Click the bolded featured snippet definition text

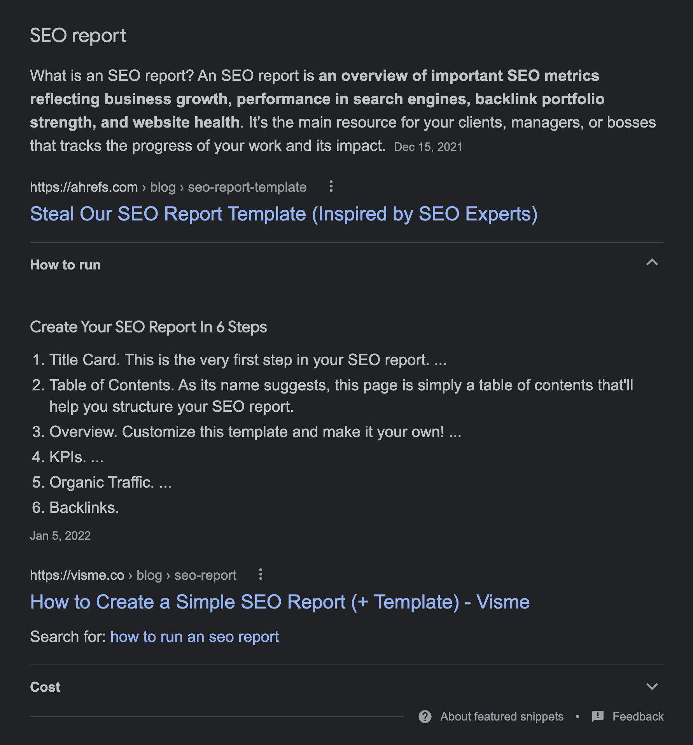point(317,99)
